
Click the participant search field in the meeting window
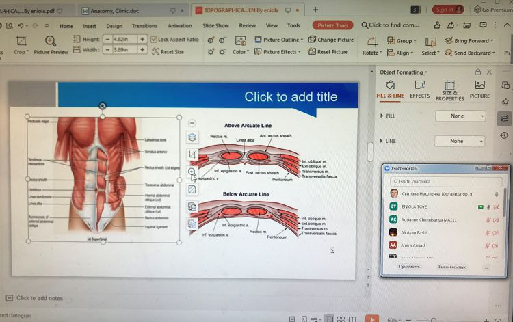[x=446, y=181]
